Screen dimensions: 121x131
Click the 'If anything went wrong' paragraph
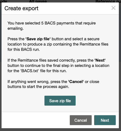click(x=53, y=84)
